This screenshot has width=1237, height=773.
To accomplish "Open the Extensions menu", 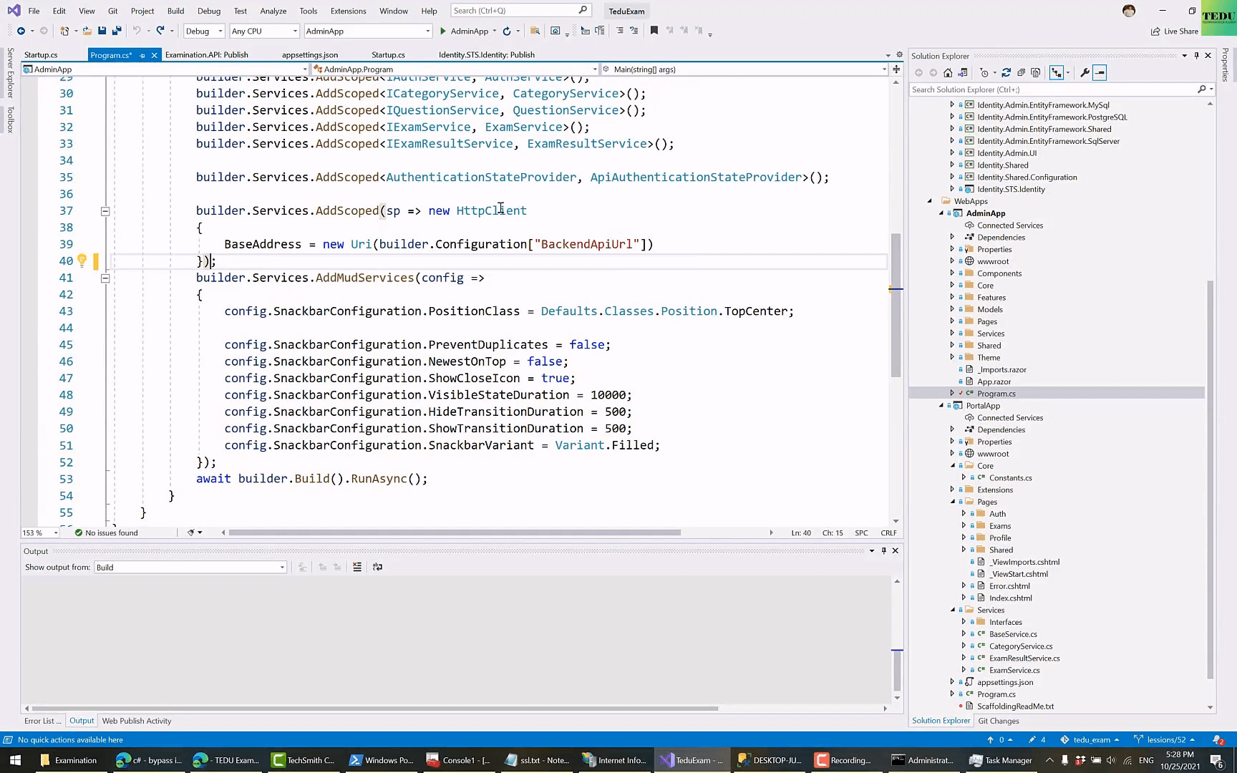I will click(348, 11).
